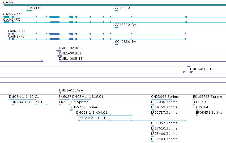Select the CG42830 gene label
Image resolution: width=226 pixels, height=143 pixels.
coord(122,8)
